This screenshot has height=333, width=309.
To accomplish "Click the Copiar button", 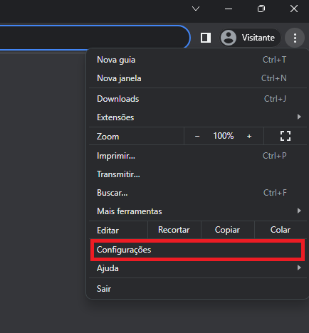I will pos(227,230).
